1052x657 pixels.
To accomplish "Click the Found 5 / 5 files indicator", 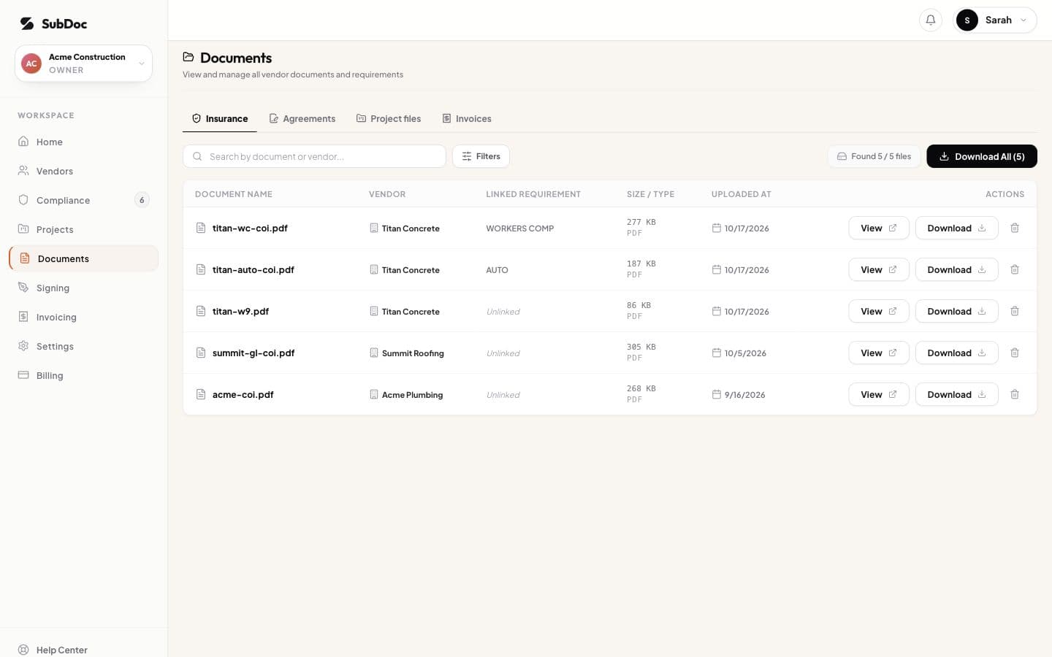I will (x=874, y=156).
